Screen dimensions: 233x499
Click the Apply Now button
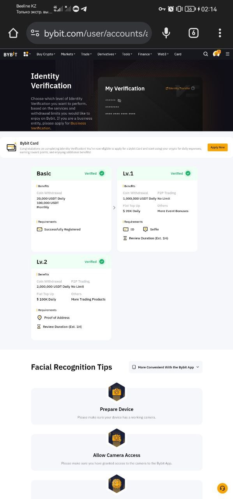217,147
